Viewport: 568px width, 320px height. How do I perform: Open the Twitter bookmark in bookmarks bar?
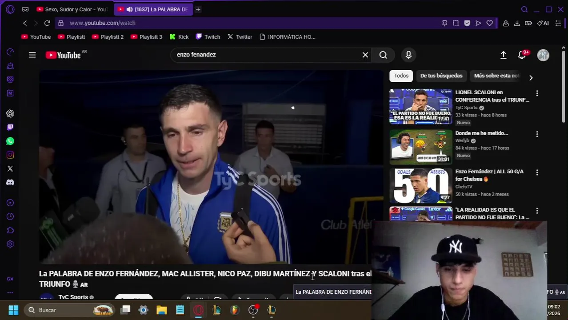point(240,37)
